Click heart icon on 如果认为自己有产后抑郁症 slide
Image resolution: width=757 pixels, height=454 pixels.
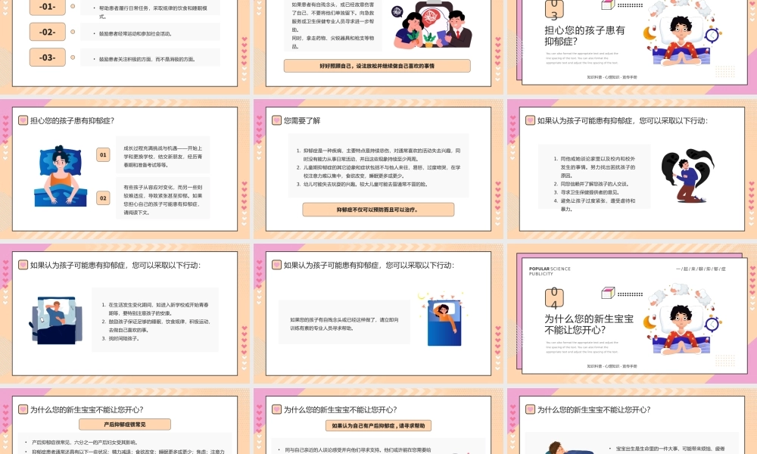[x=276, y=409]
